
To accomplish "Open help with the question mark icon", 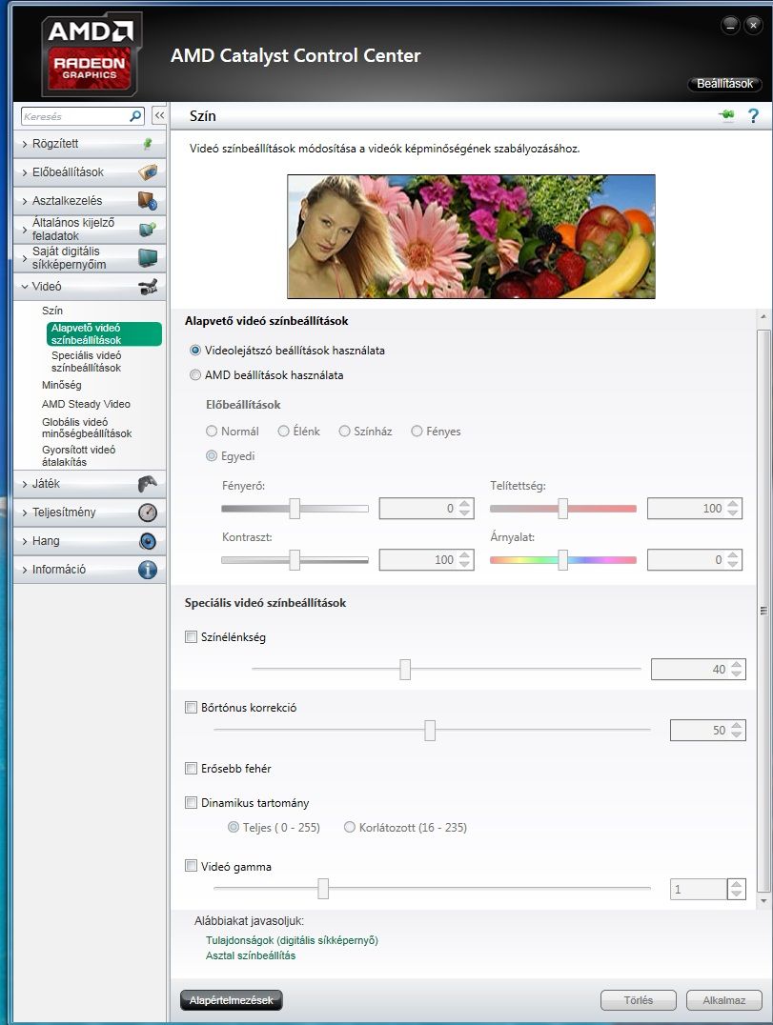I will [753, 115].
